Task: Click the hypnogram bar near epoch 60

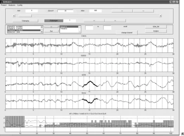Action: coord(104,125)
